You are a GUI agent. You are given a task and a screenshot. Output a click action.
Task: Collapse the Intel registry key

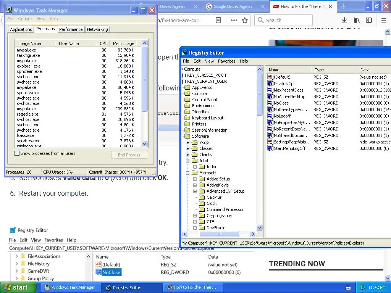pyautogui.click(x=188, y=161)
